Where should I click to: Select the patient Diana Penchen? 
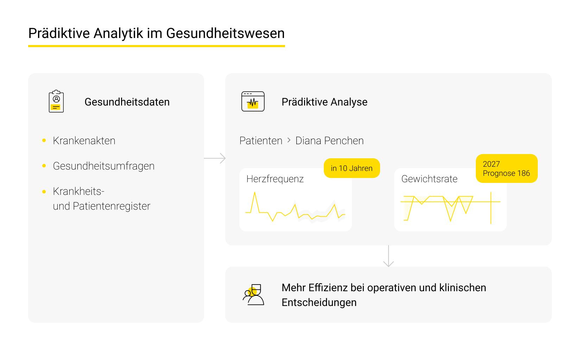[x=329, y=140]
